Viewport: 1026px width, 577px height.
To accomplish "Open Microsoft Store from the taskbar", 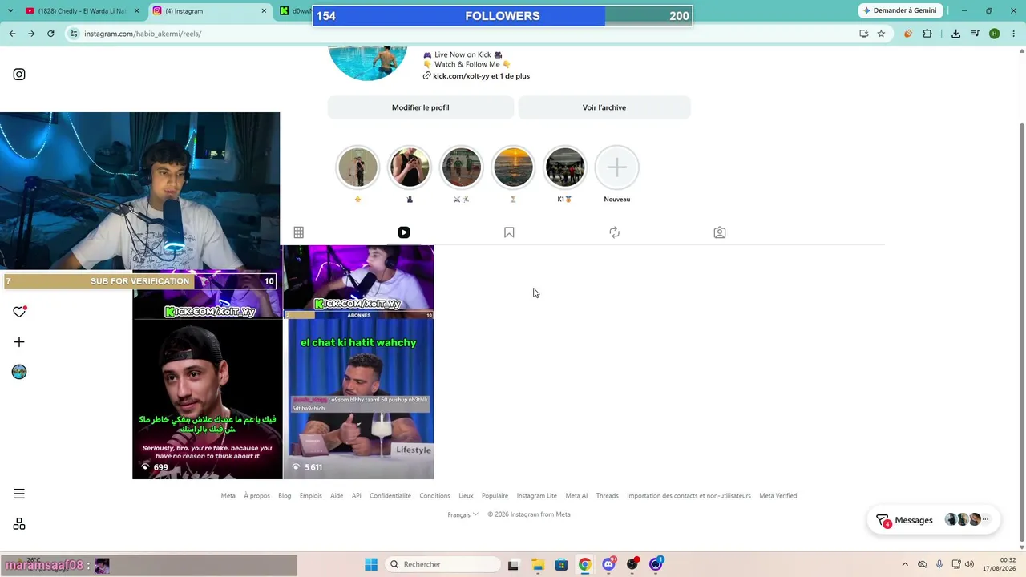I will pos(561,564).
